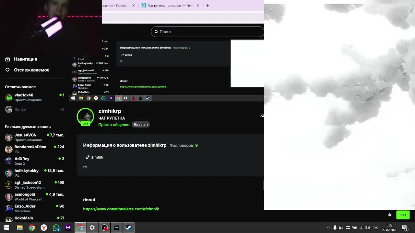
Task: Click the zimhikrp channel name
Action: (110, 111)
